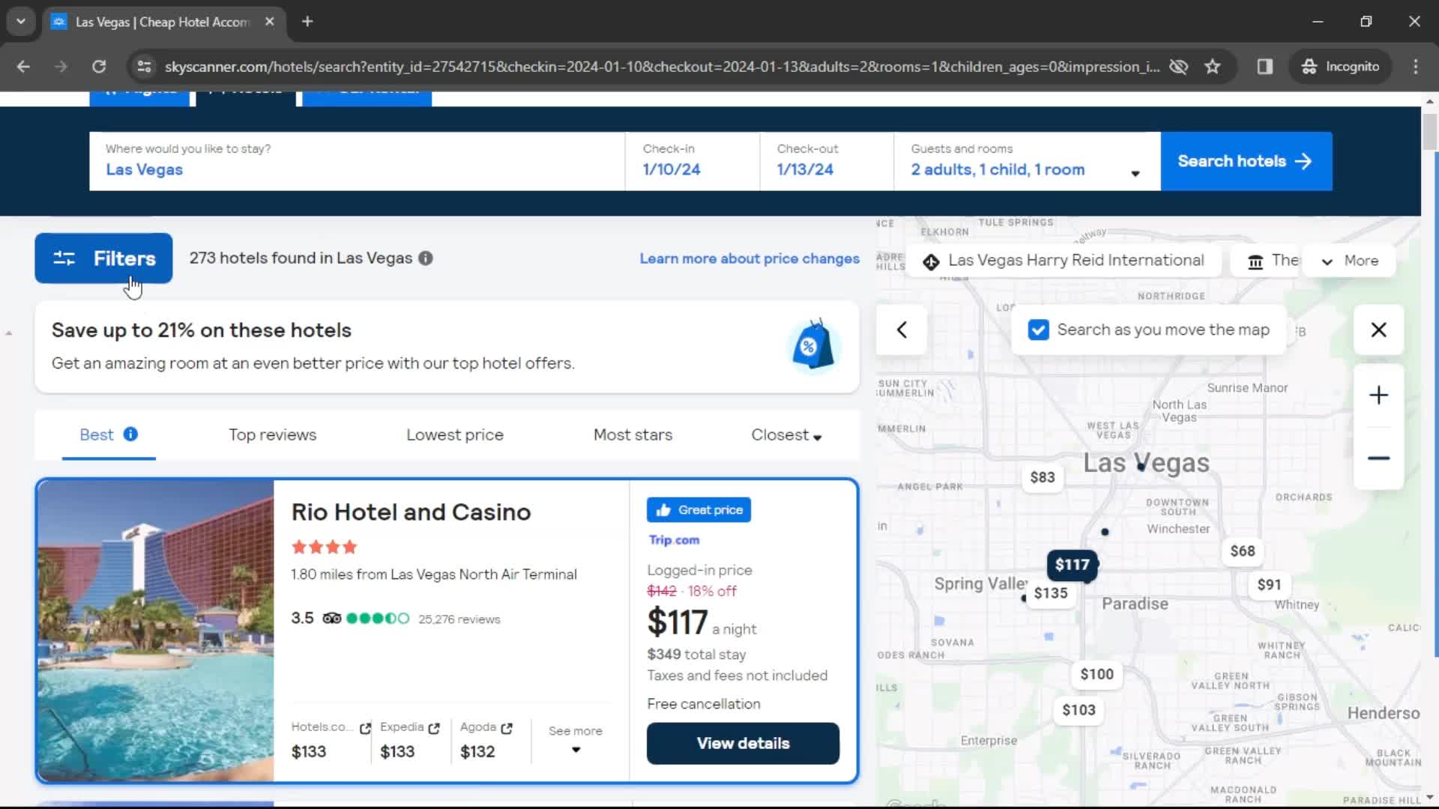Click the Search hotels button
The image size is (1439, 809).
point(1246,161)
